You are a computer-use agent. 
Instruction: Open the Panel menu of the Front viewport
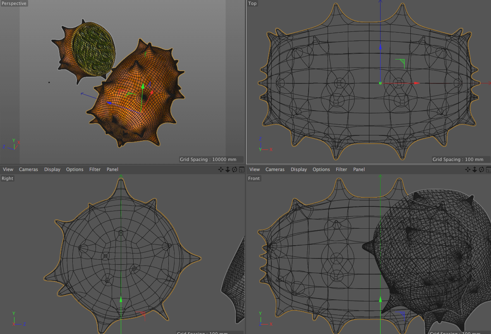point(359,169)
